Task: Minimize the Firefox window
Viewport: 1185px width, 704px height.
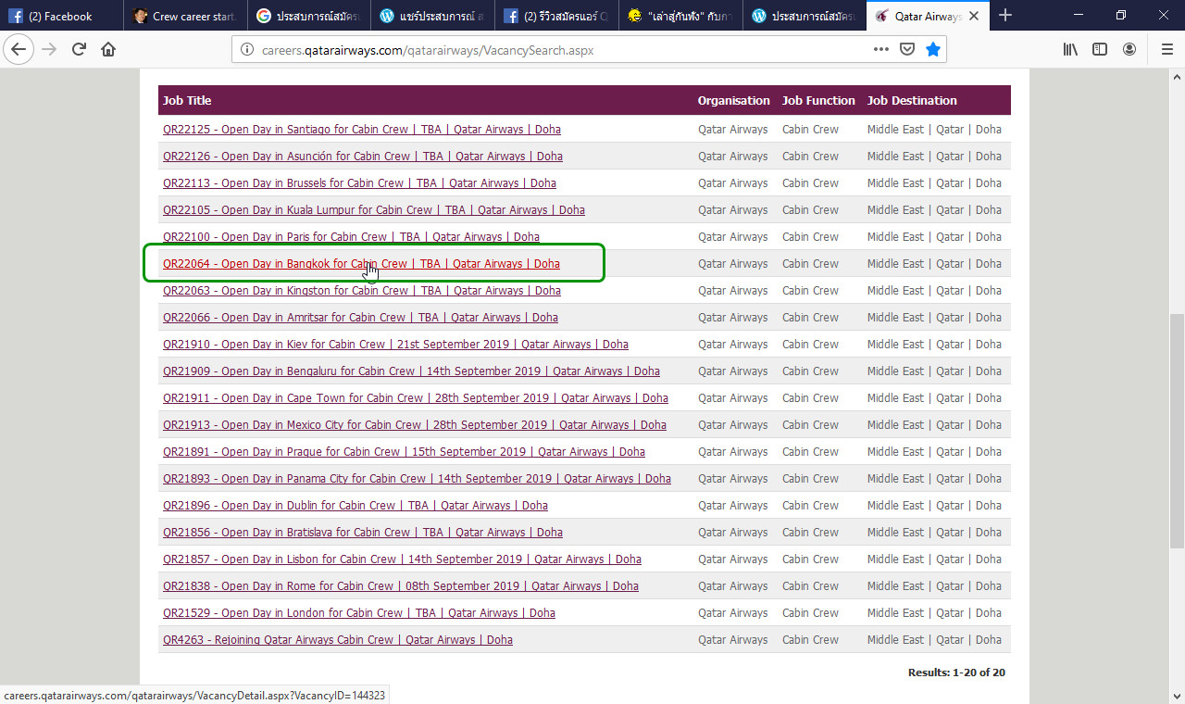Action: (x=1079, y=15)
